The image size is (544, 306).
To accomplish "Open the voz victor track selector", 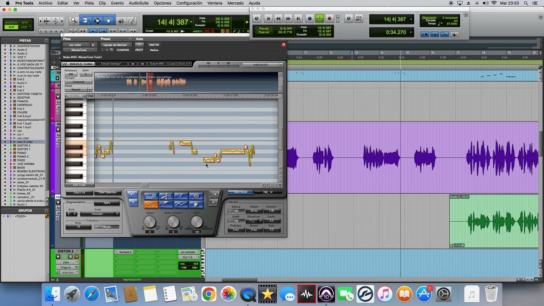I will pyautogui.click(x=76, y=45).
